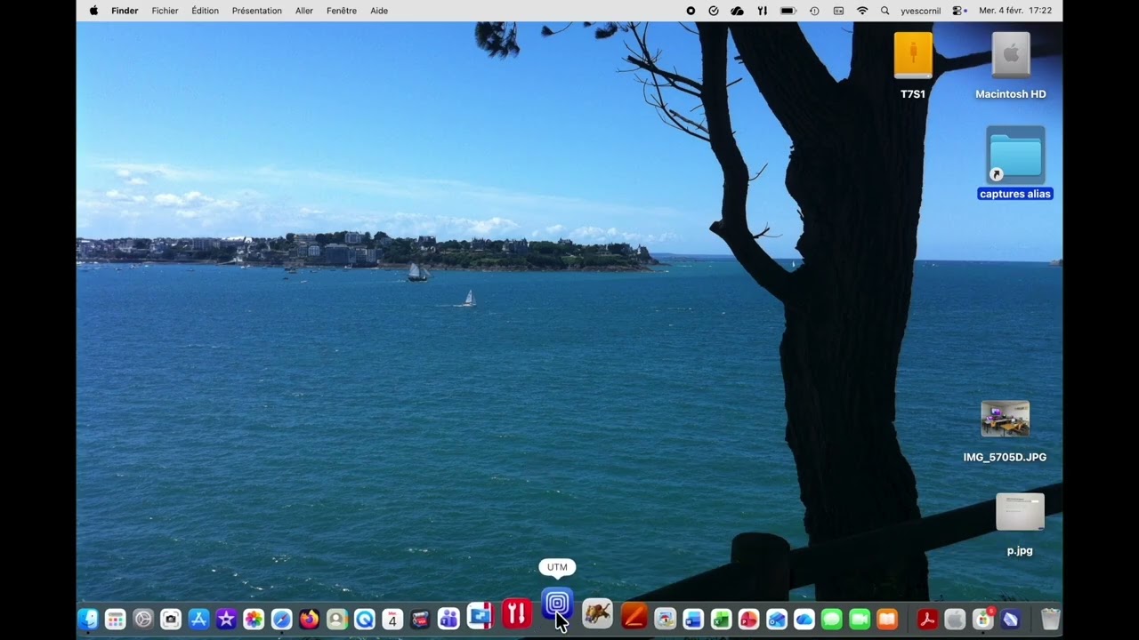Open the Time Machine menu bar icon
This screenshot has height=640, width=1139.
(814, 11)
